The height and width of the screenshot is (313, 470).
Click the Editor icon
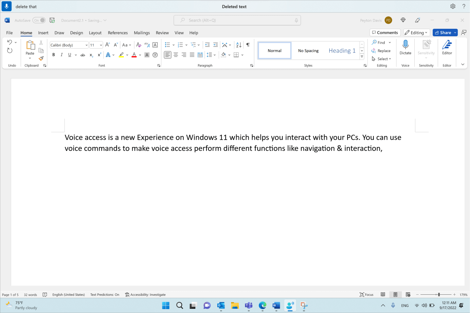[447, 48]
